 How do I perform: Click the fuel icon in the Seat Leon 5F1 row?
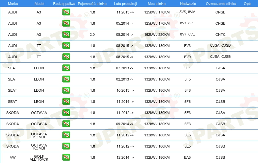[66, 68]
